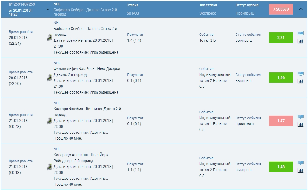Viewport: 308px width, 191px height.
Task: Click the green 2,21 odds box
Action: point(281,38)
